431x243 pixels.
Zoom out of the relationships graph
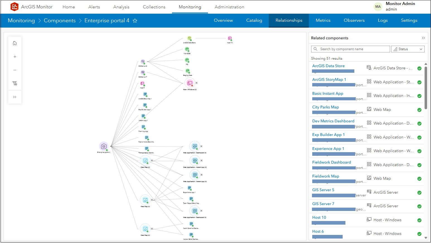pyautogui.click(x=15, y=70)
